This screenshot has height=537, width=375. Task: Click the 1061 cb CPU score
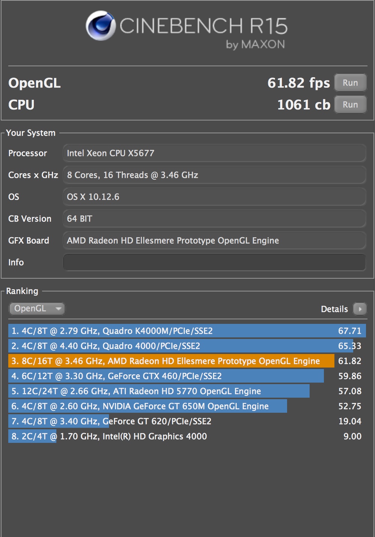[x=304, y=105]
